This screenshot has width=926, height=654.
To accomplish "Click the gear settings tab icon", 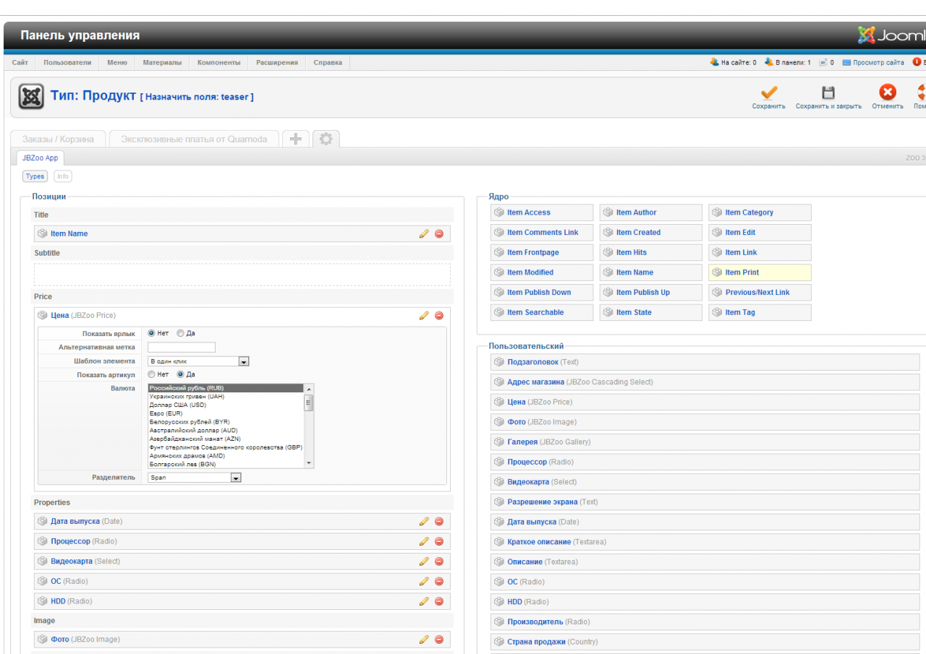I will [326, 139].
